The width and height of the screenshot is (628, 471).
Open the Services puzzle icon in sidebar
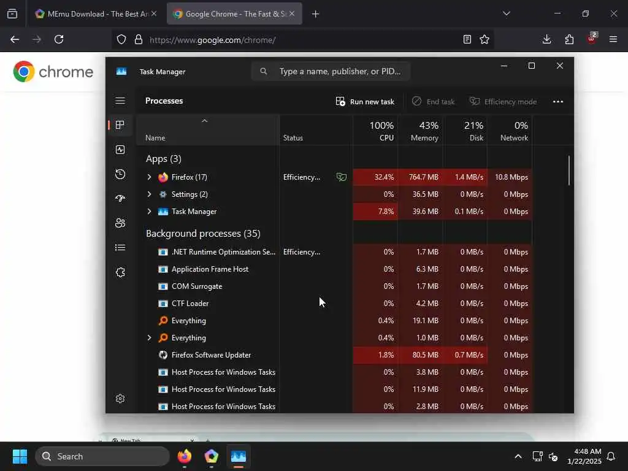(x=120, y=272)
